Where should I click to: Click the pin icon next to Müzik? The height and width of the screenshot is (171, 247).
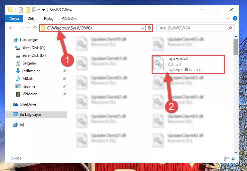64,79
